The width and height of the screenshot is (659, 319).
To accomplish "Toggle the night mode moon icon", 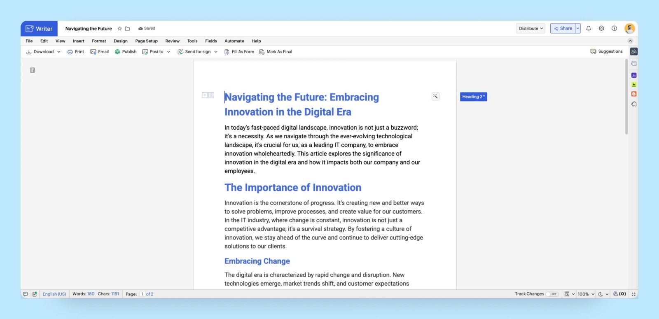I will tap(601, 294).
